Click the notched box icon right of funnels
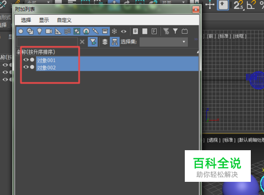This screenshot has width=264, height=195. pos(184,32)
